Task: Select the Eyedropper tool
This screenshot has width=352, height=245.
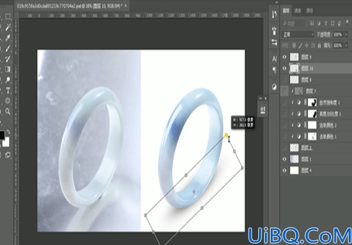Action: (8, 38)
